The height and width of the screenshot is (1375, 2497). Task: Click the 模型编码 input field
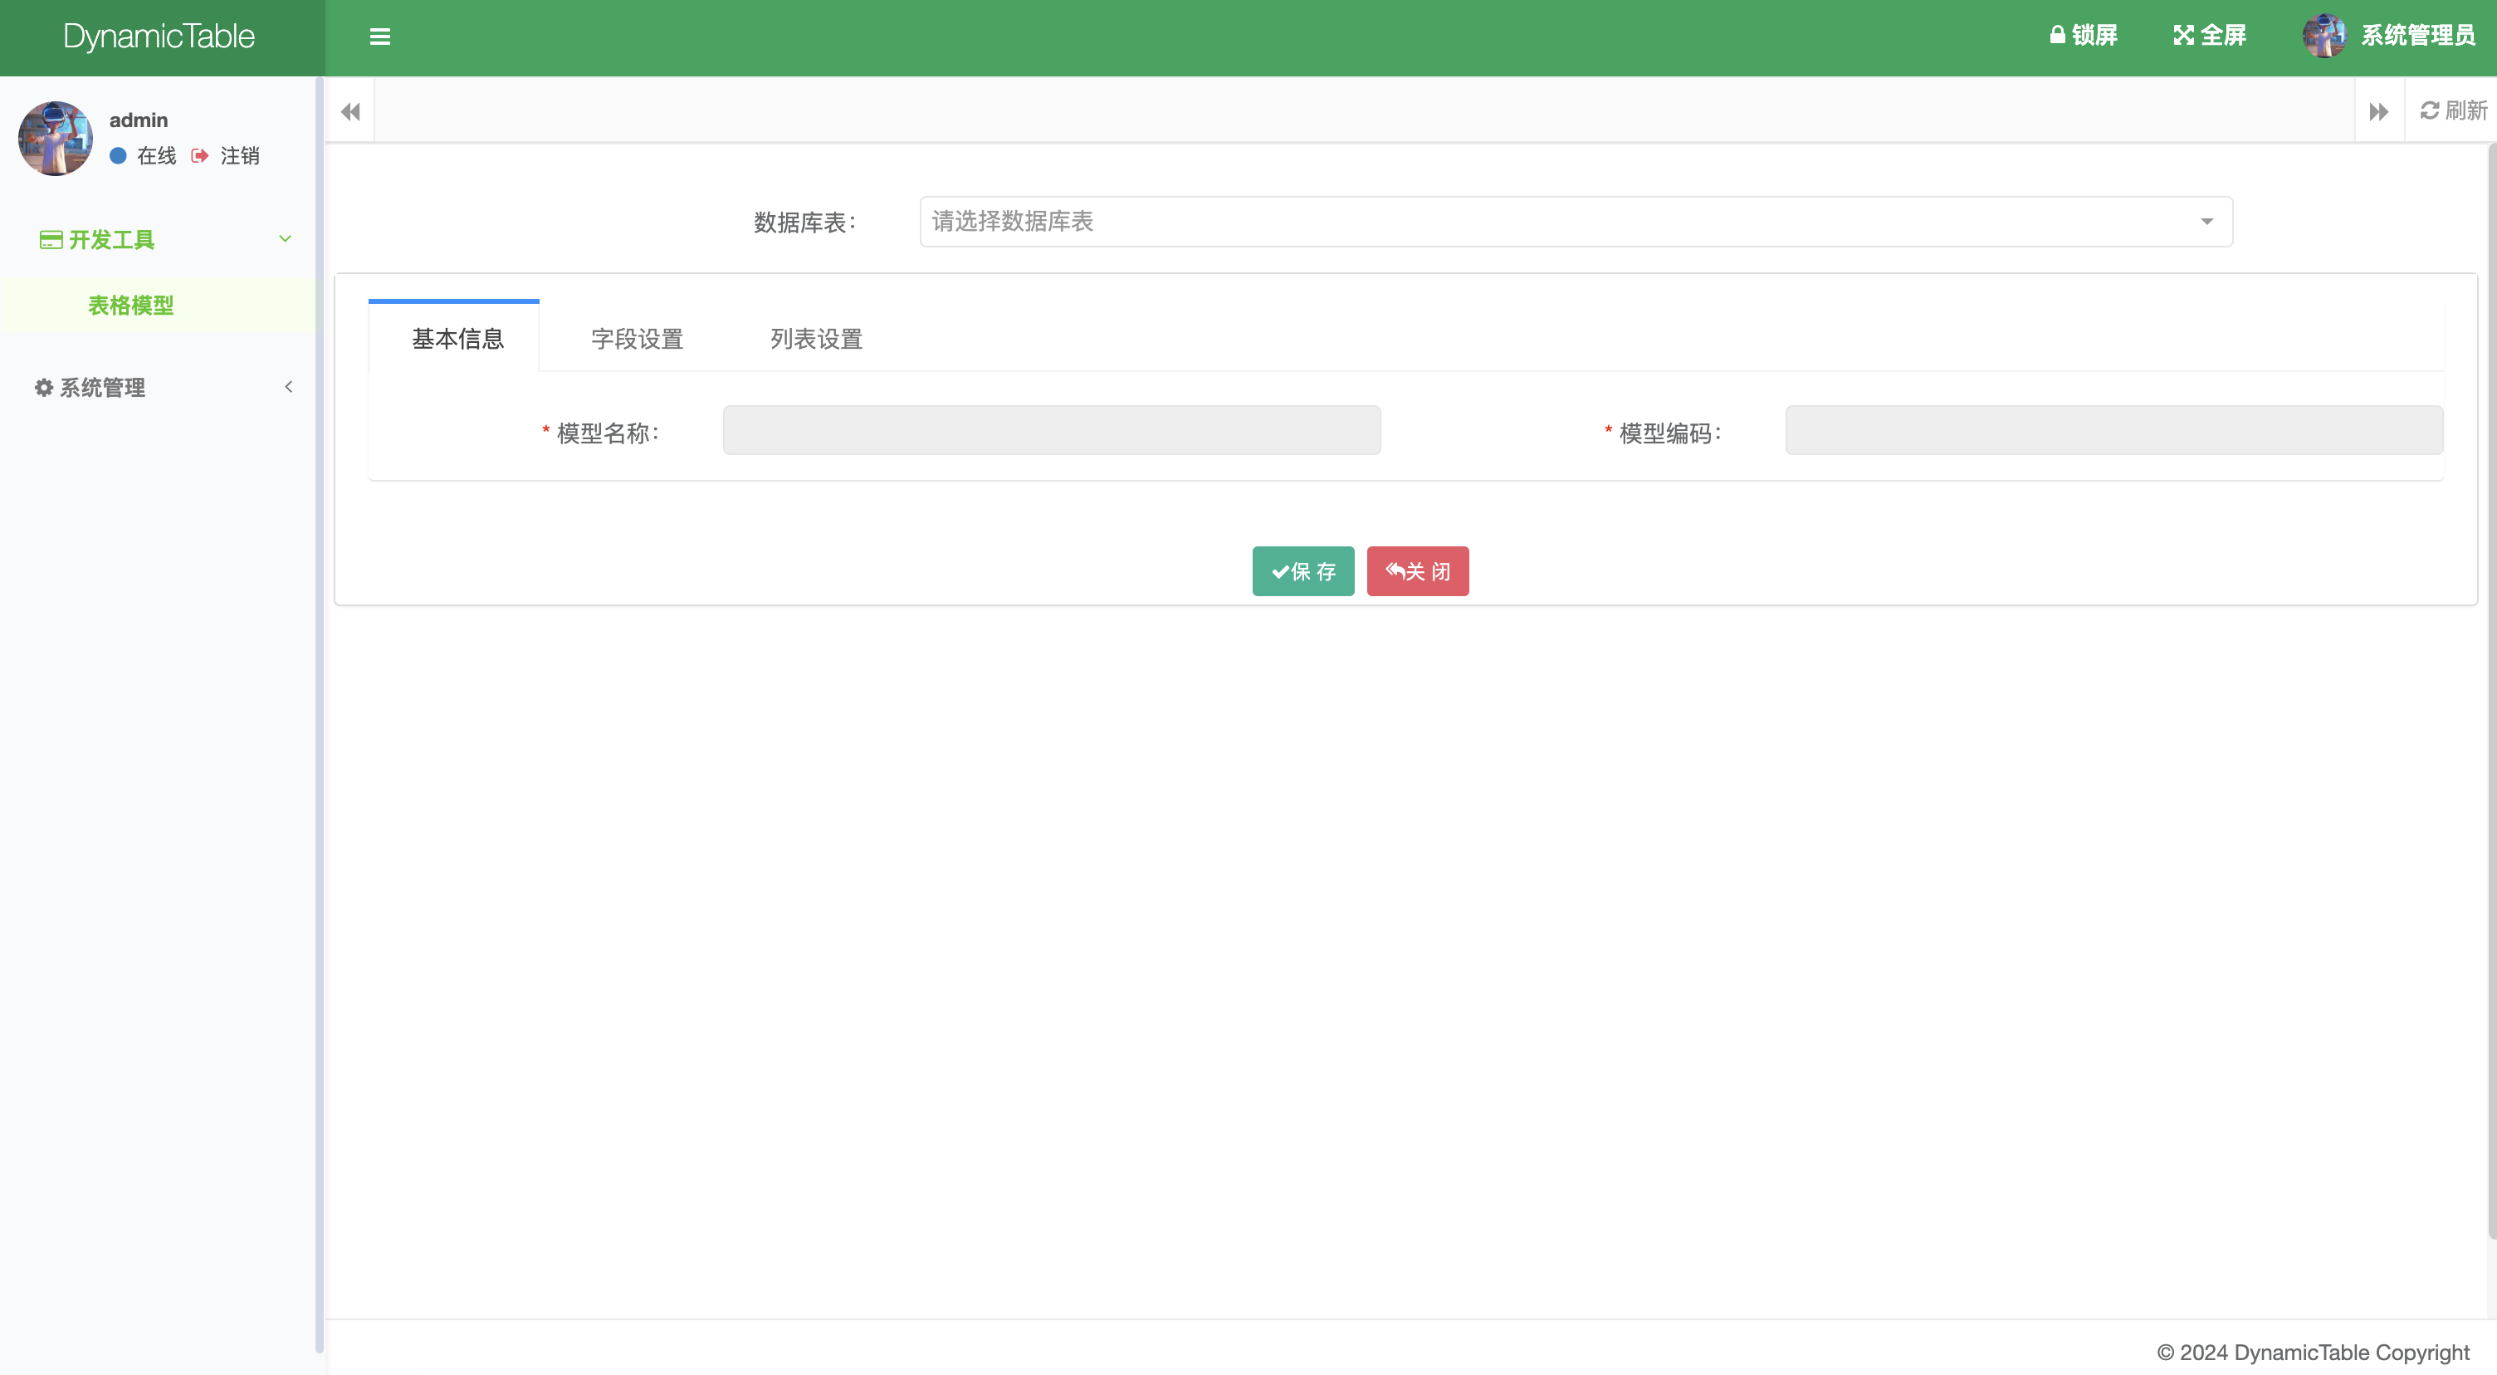click(2113, 431)
